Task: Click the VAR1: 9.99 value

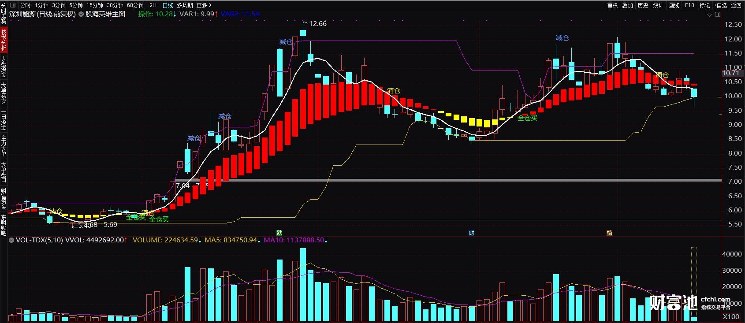Action: [x=198, y=14]
